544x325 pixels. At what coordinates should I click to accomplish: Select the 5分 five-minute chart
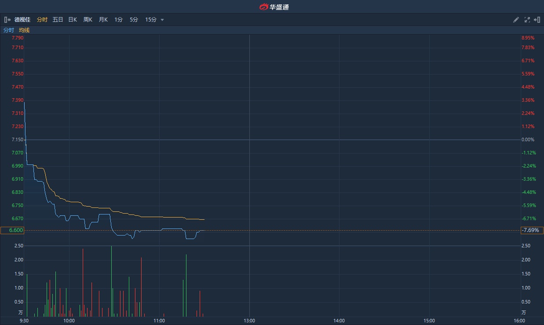(x=134, y=20)
